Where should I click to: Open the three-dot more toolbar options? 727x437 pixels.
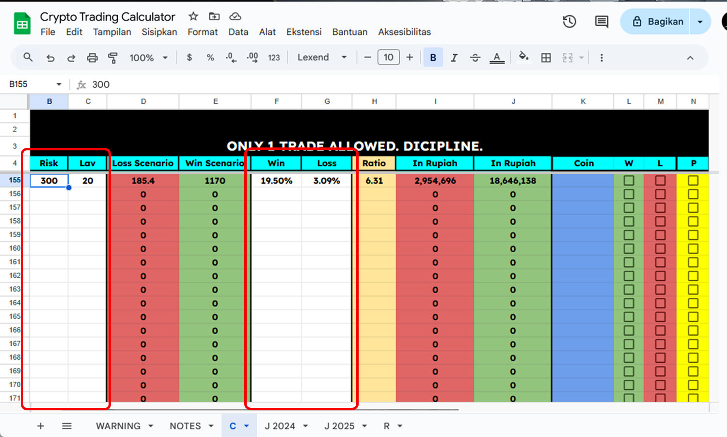click(x=601, y=58)
